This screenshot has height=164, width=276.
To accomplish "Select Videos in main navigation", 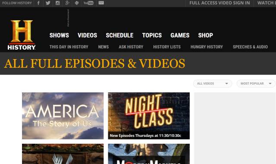I will tap(87, 35).
